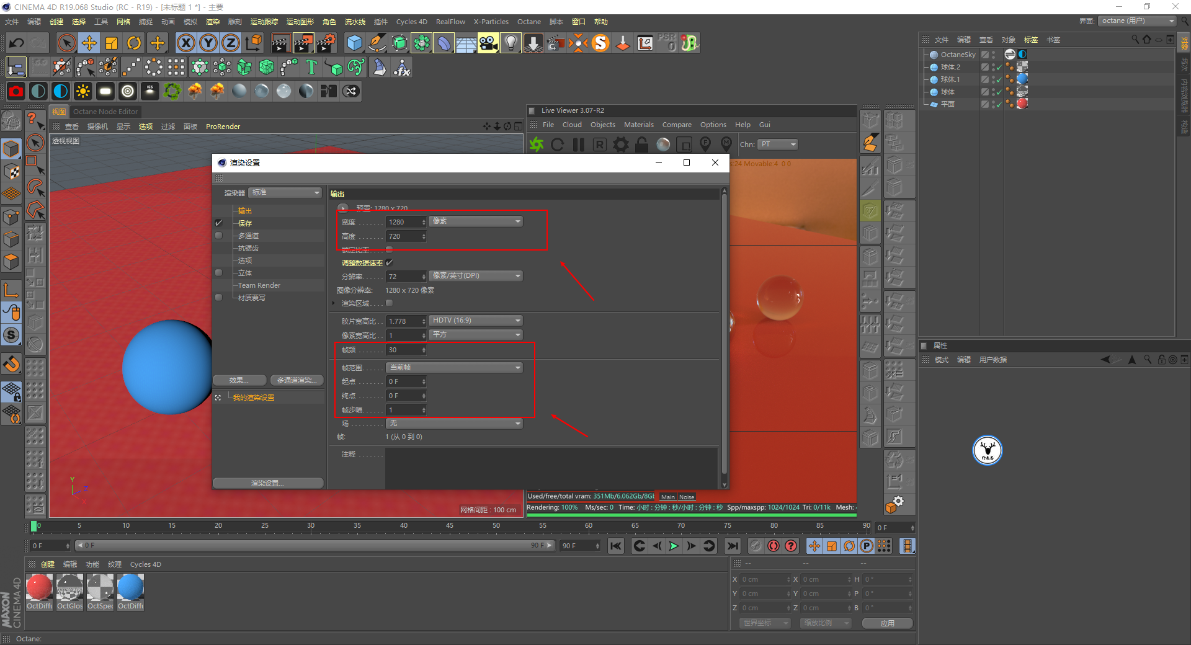The image size is (1191, 645).
Task: Toggle the X-axis lock icon
Action: click(185, 43)
